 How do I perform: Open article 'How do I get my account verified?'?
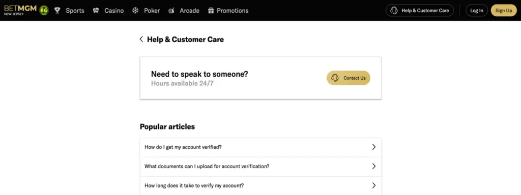click(x=260, y=147)
